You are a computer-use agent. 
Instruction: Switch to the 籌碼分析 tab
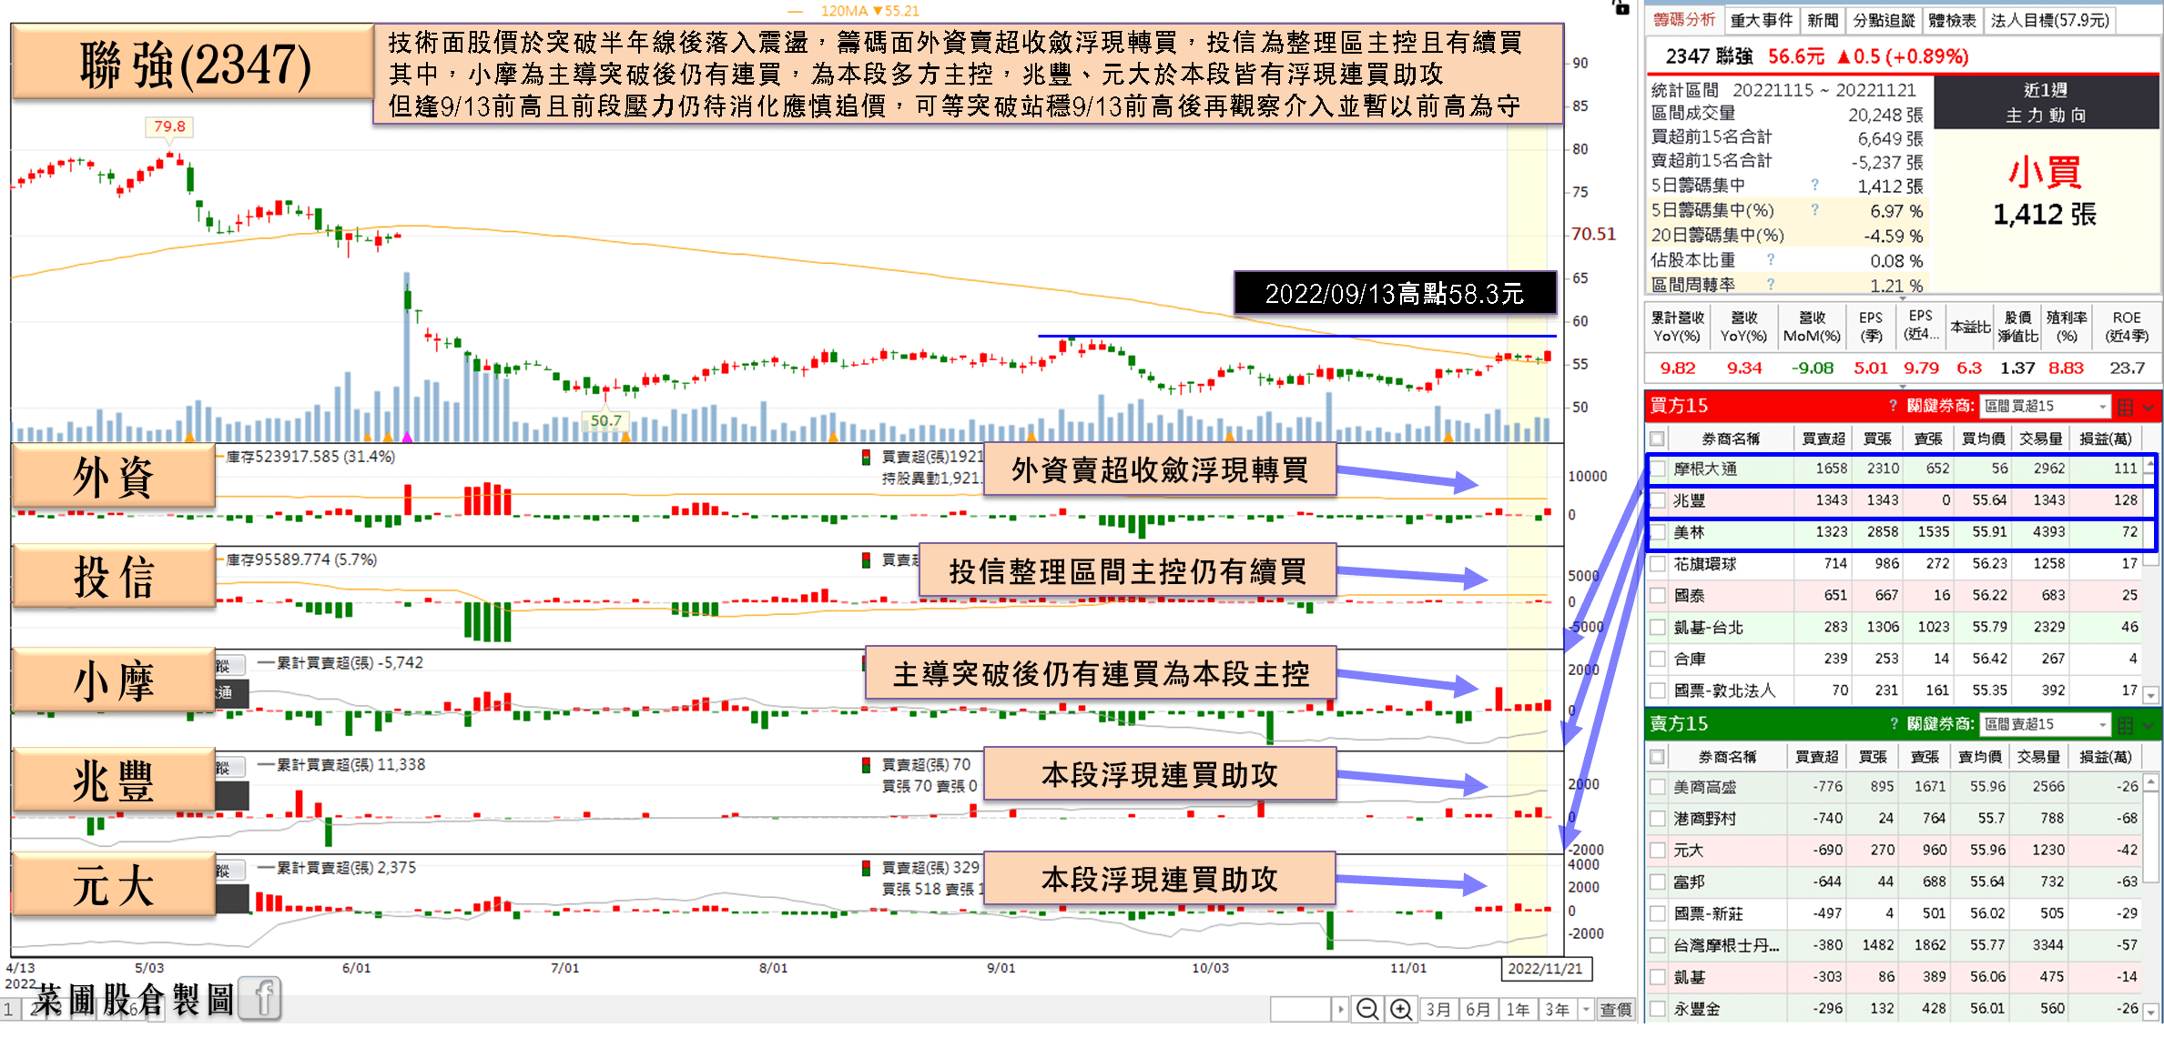pos(1683,20)
